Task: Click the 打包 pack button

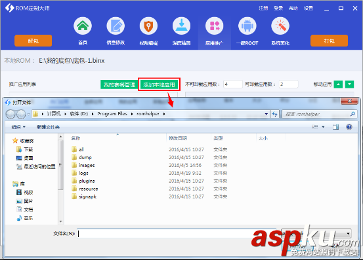Action: click(329, 41)
